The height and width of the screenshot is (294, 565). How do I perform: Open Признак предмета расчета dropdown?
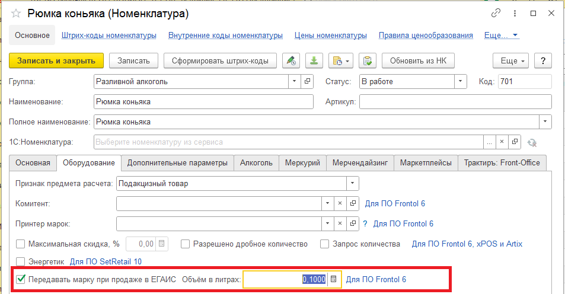[353, 184]
